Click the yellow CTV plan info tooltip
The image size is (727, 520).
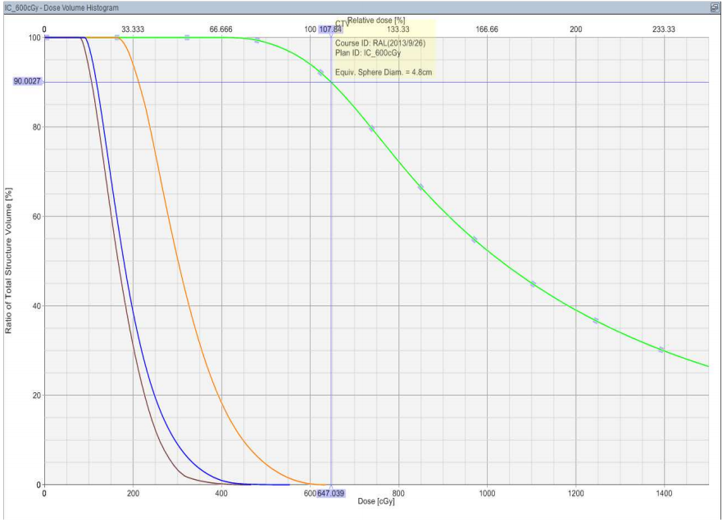tap(384, 49)
